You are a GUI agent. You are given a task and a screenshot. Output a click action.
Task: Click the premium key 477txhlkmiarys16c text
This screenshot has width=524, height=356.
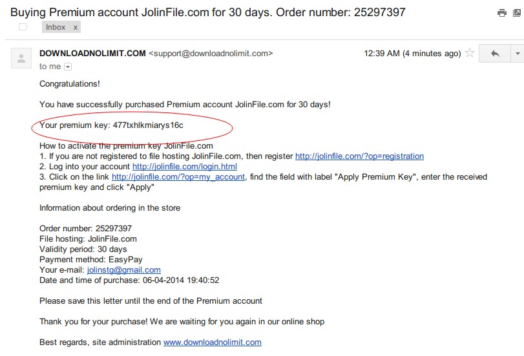click(x=148, y=125)
